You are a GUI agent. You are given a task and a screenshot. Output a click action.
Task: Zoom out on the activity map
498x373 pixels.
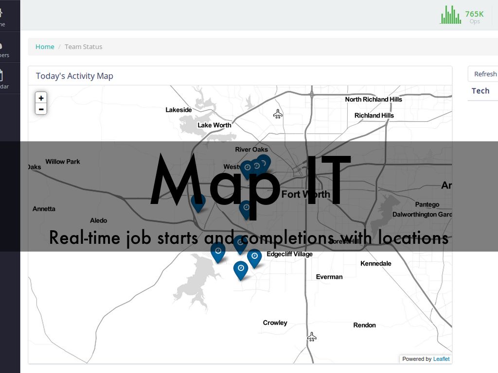tap(41, 109)
